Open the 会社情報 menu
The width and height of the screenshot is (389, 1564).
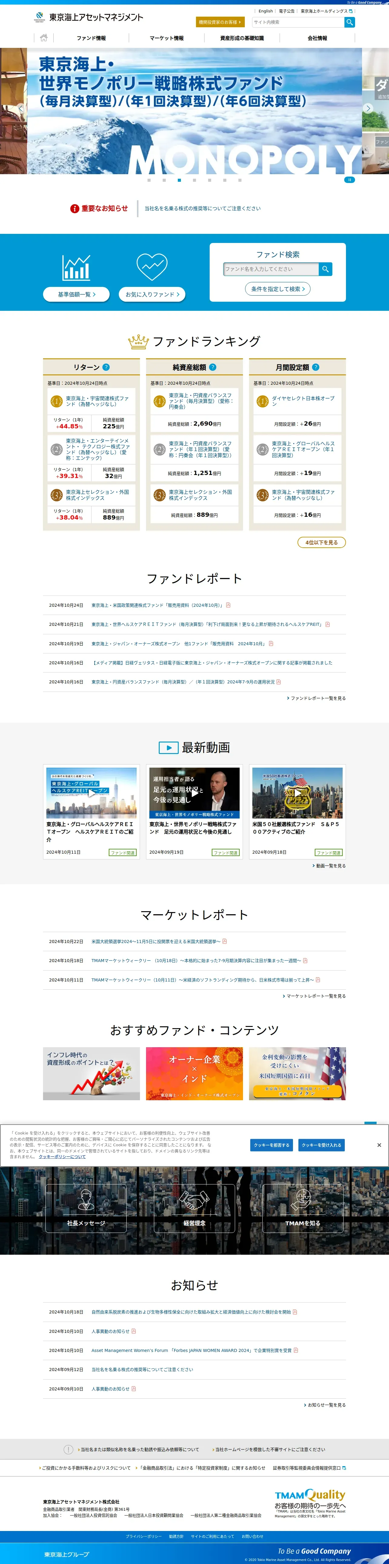coord(317,38)
